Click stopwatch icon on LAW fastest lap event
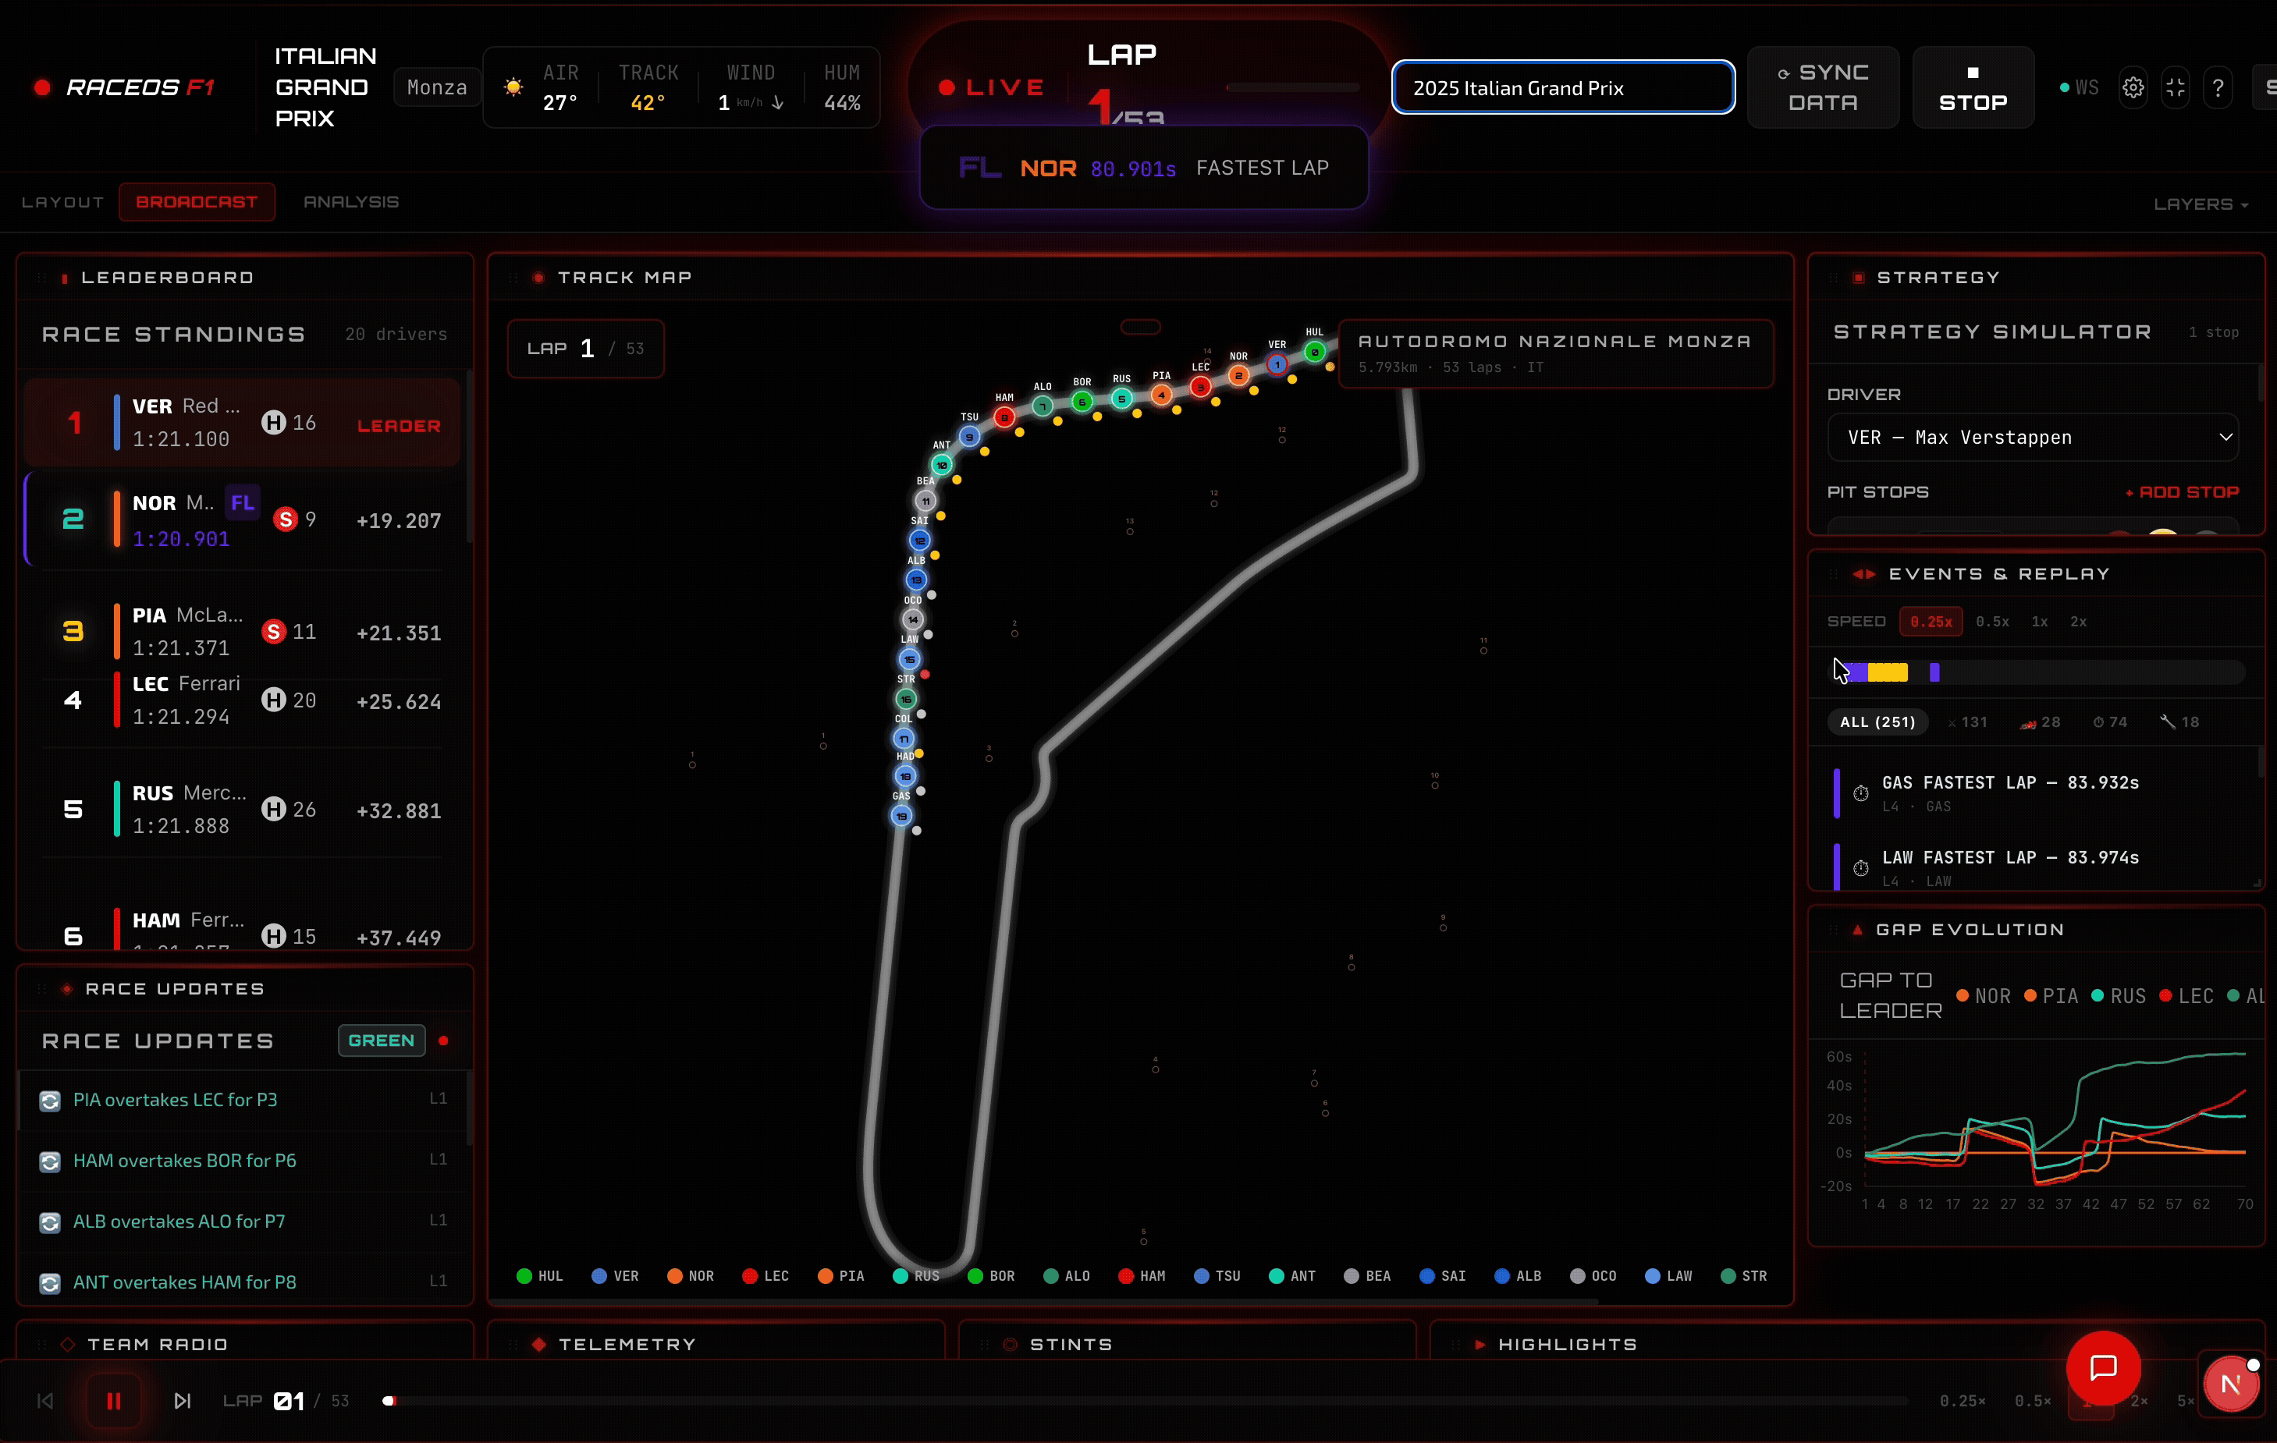 1860,868
